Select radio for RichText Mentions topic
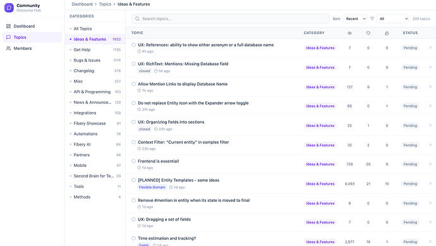The height and width of the screenshot is (246, 436). [x=133, y=64]
